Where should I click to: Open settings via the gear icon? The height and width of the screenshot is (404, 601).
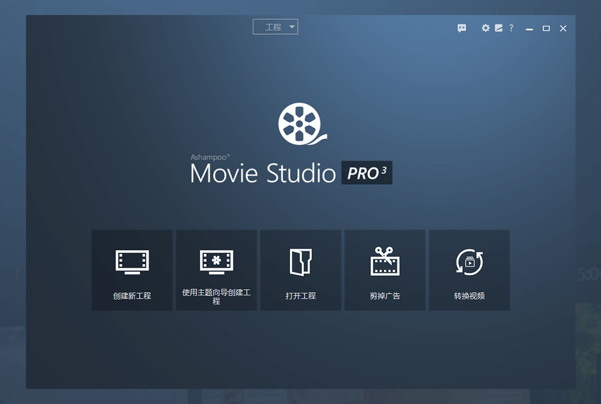coord(485,28)
